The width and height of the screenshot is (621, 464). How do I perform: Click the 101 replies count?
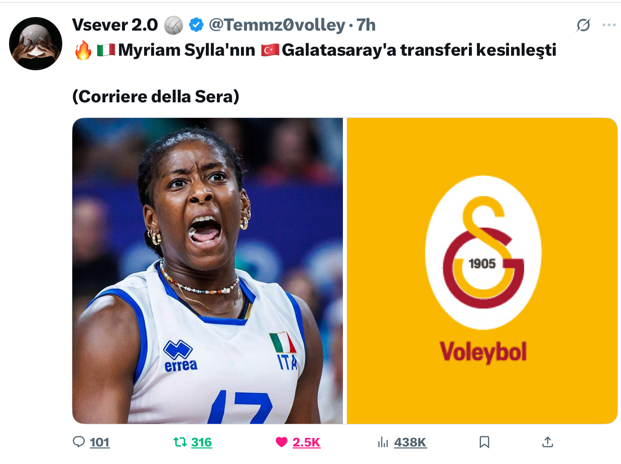click(99, 442)
